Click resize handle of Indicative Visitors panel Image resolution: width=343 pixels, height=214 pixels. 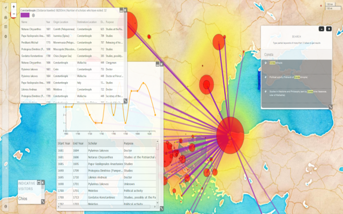click(x=43, y=202)
